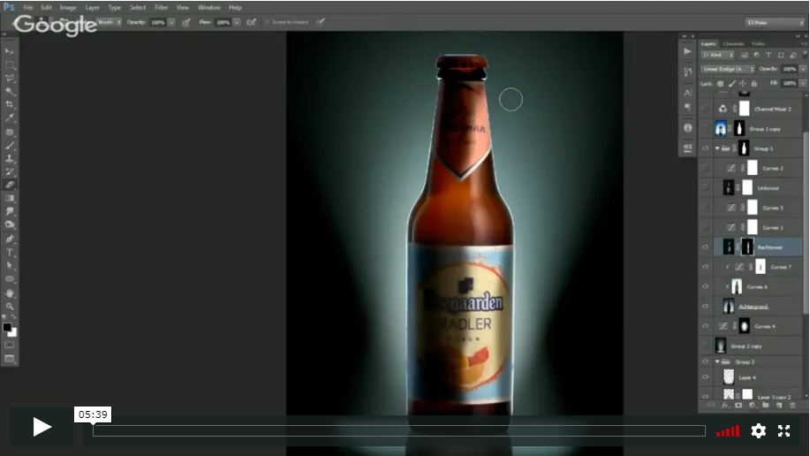Create a new adjustment layer
Screen dimensions: 810x456
753,406
